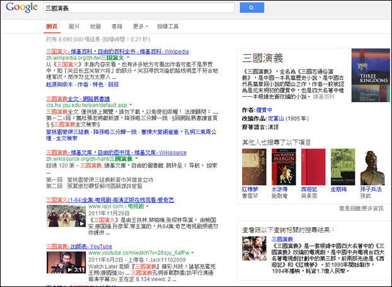The image size is (392, 287).
Task: Open 搜尋工具 options
Action: click(x=168, y=26)
